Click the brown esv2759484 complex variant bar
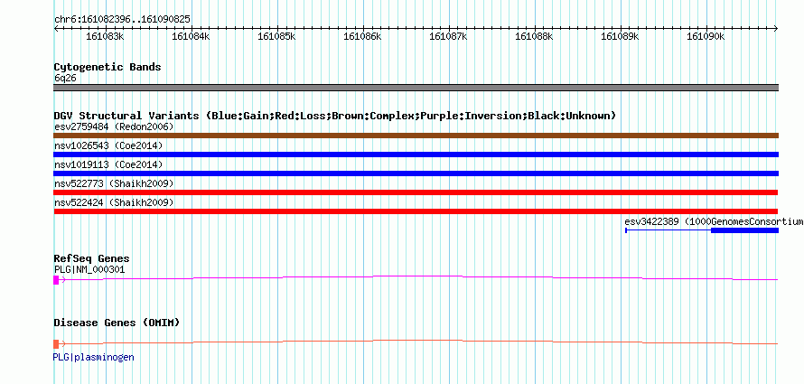The height and width of the screenshot is (384, 804). 416,136
